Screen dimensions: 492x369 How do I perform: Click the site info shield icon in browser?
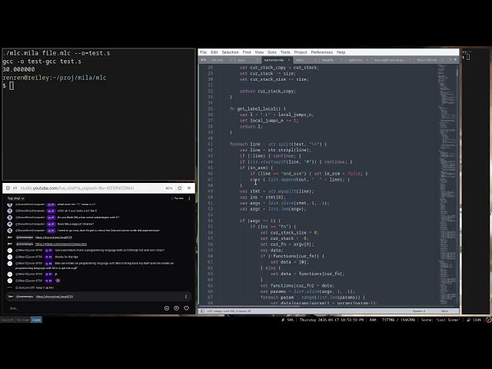[8, 188]
